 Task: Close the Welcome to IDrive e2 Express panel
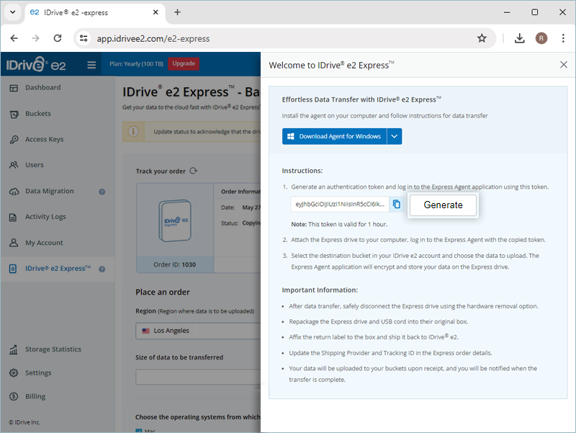pos(564,65)
